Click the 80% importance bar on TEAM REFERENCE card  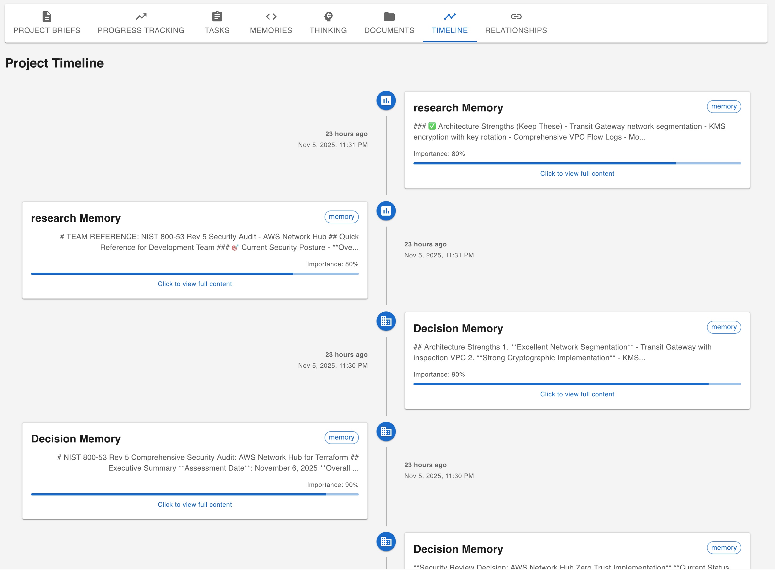[x=194, y=274]
